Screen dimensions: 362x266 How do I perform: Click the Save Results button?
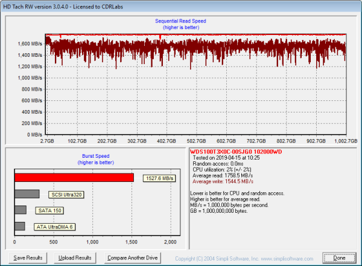tap(28, 258)
